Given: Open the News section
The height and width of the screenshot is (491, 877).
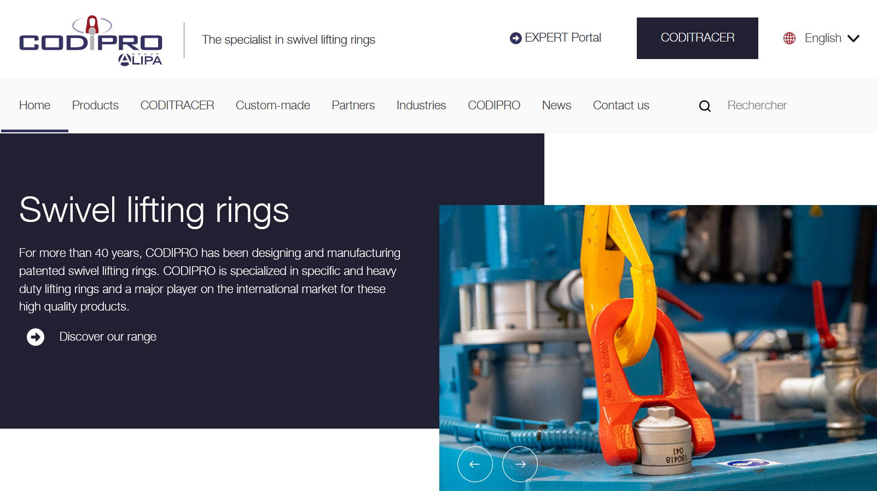Looking at the screenshot, I should click(x=556, y=106).
